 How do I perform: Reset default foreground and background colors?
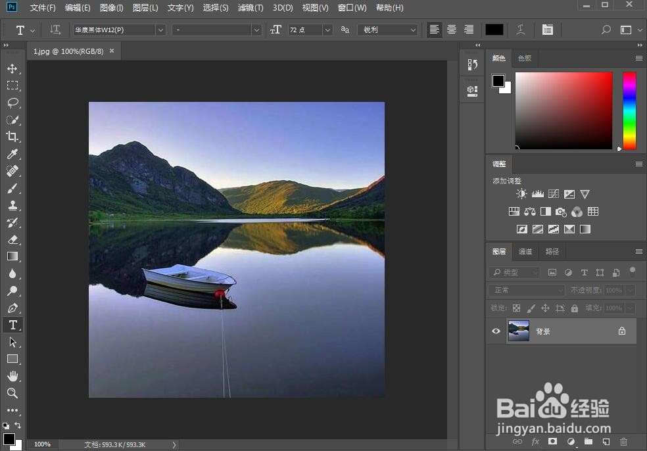coord(6,425)
